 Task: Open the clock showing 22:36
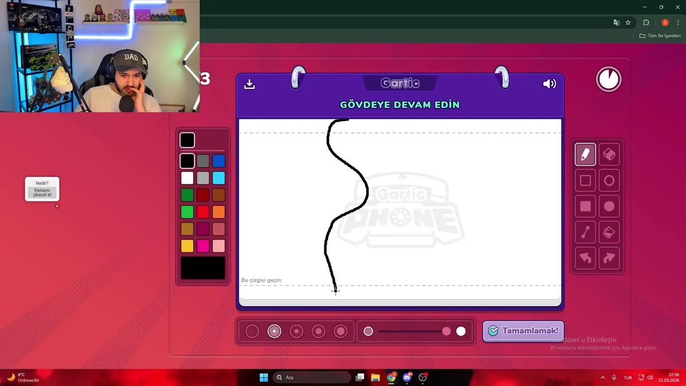(x=669, y=377)
